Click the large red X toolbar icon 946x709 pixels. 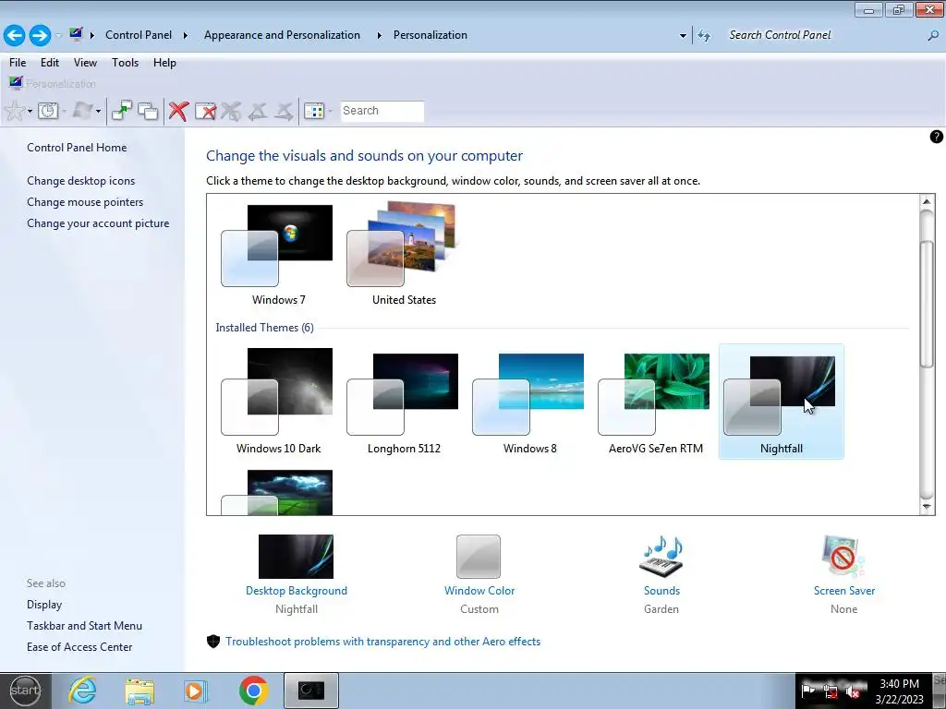point(178,111)
